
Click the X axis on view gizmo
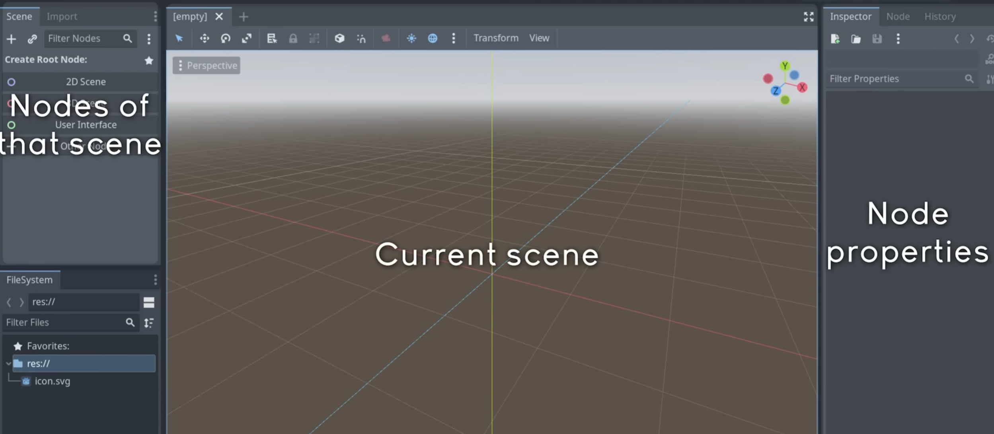(802, 88)
